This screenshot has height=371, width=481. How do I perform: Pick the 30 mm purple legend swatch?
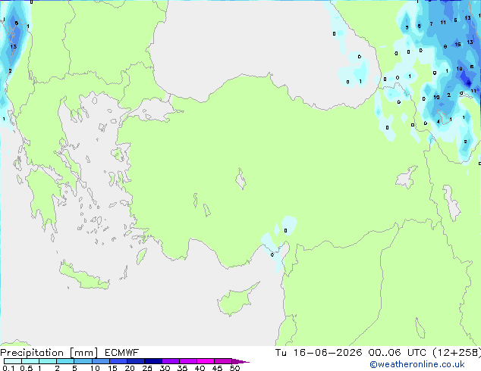point(170,361)
